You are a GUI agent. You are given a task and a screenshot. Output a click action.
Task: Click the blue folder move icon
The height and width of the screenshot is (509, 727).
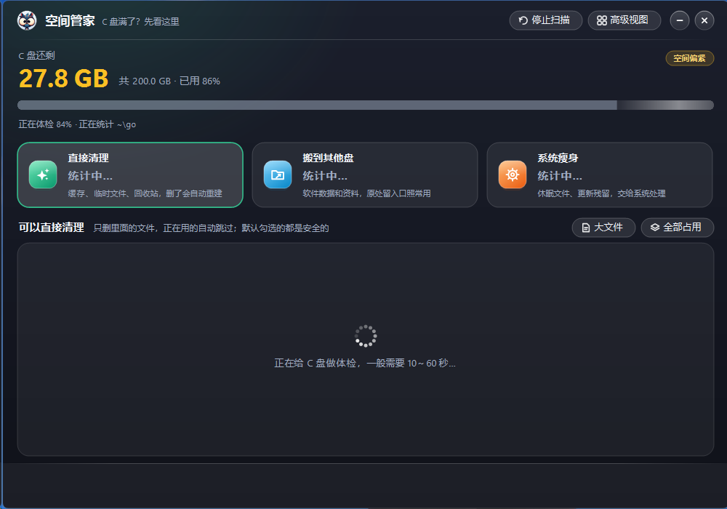click(x=278, y=175)
